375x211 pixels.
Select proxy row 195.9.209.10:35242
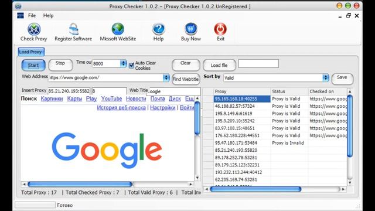pos(242,121)
